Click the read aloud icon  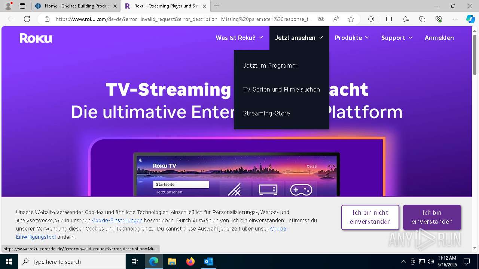[336, 19]
